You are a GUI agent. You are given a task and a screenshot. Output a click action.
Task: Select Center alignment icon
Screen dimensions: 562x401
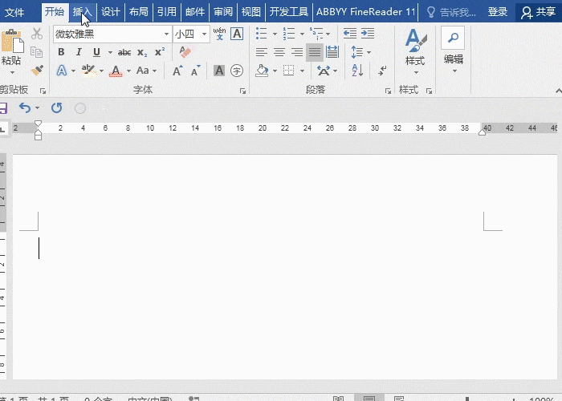[279, 52]
